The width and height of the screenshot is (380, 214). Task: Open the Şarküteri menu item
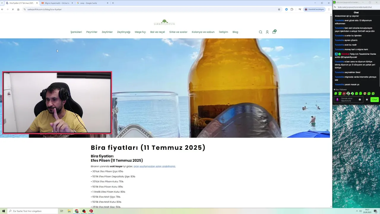pos(76,32)
